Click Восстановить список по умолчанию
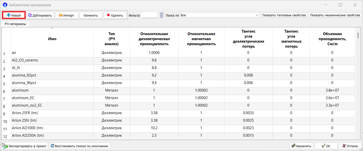Viewport: 363px width, 151px height. click(x=80, y=146)
